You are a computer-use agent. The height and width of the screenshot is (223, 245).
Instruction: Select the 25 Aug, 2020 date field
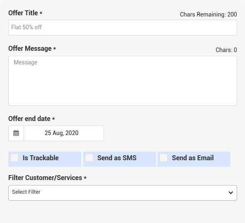tap(64, 133)
